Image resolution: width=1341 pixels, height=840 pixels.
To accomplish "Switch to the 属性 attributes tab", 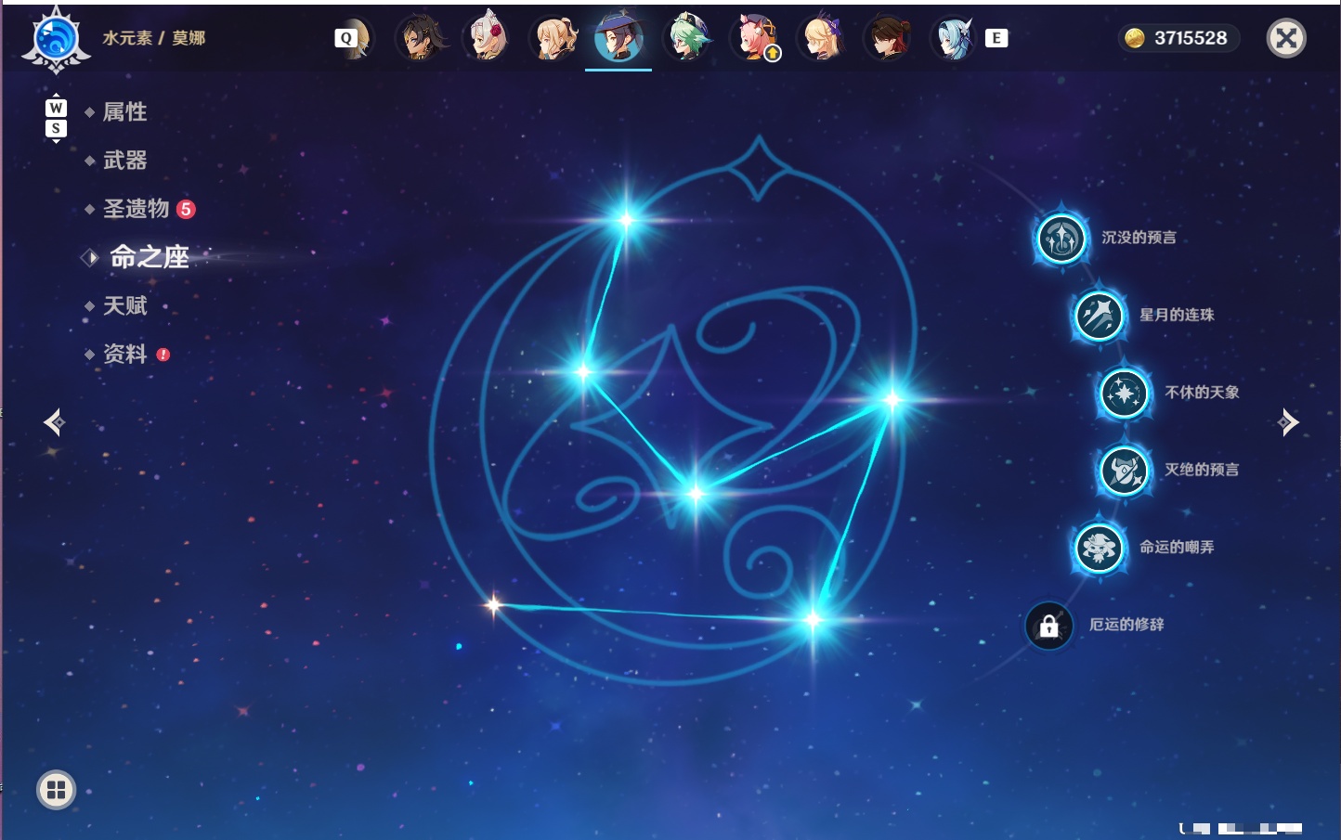I will click(124, 112).
